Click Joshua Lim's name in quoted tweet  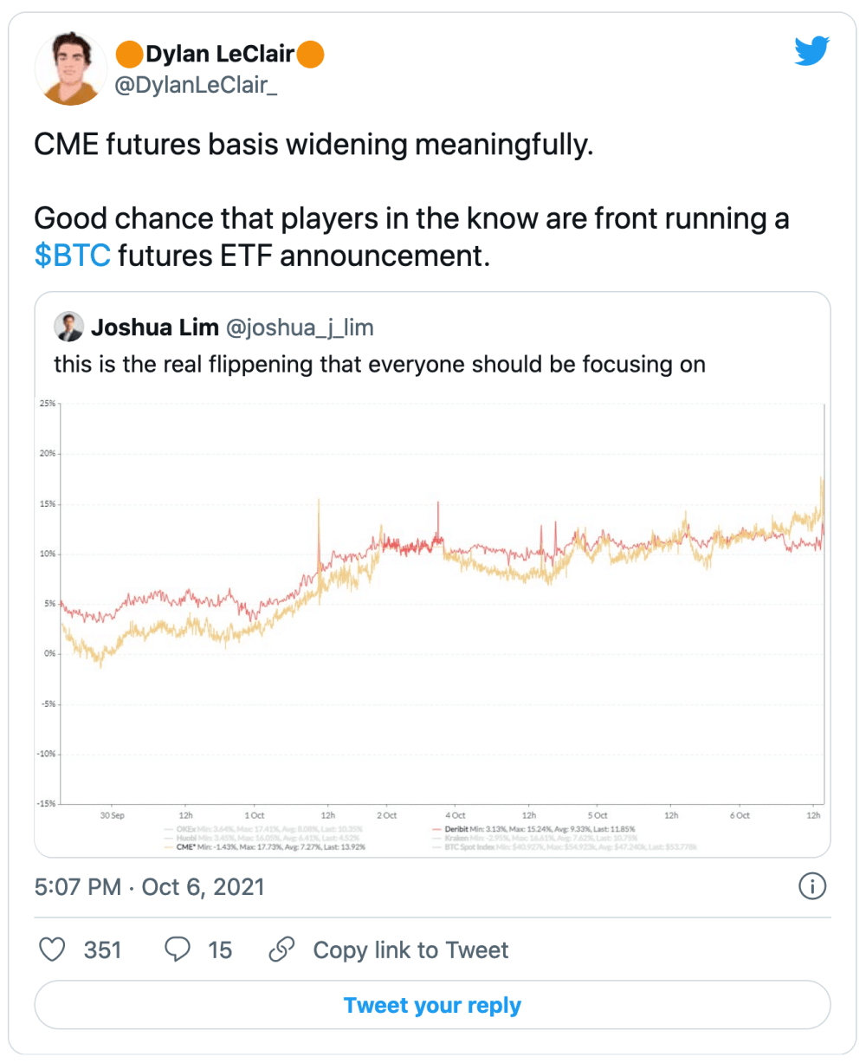[x=153, y=327]
